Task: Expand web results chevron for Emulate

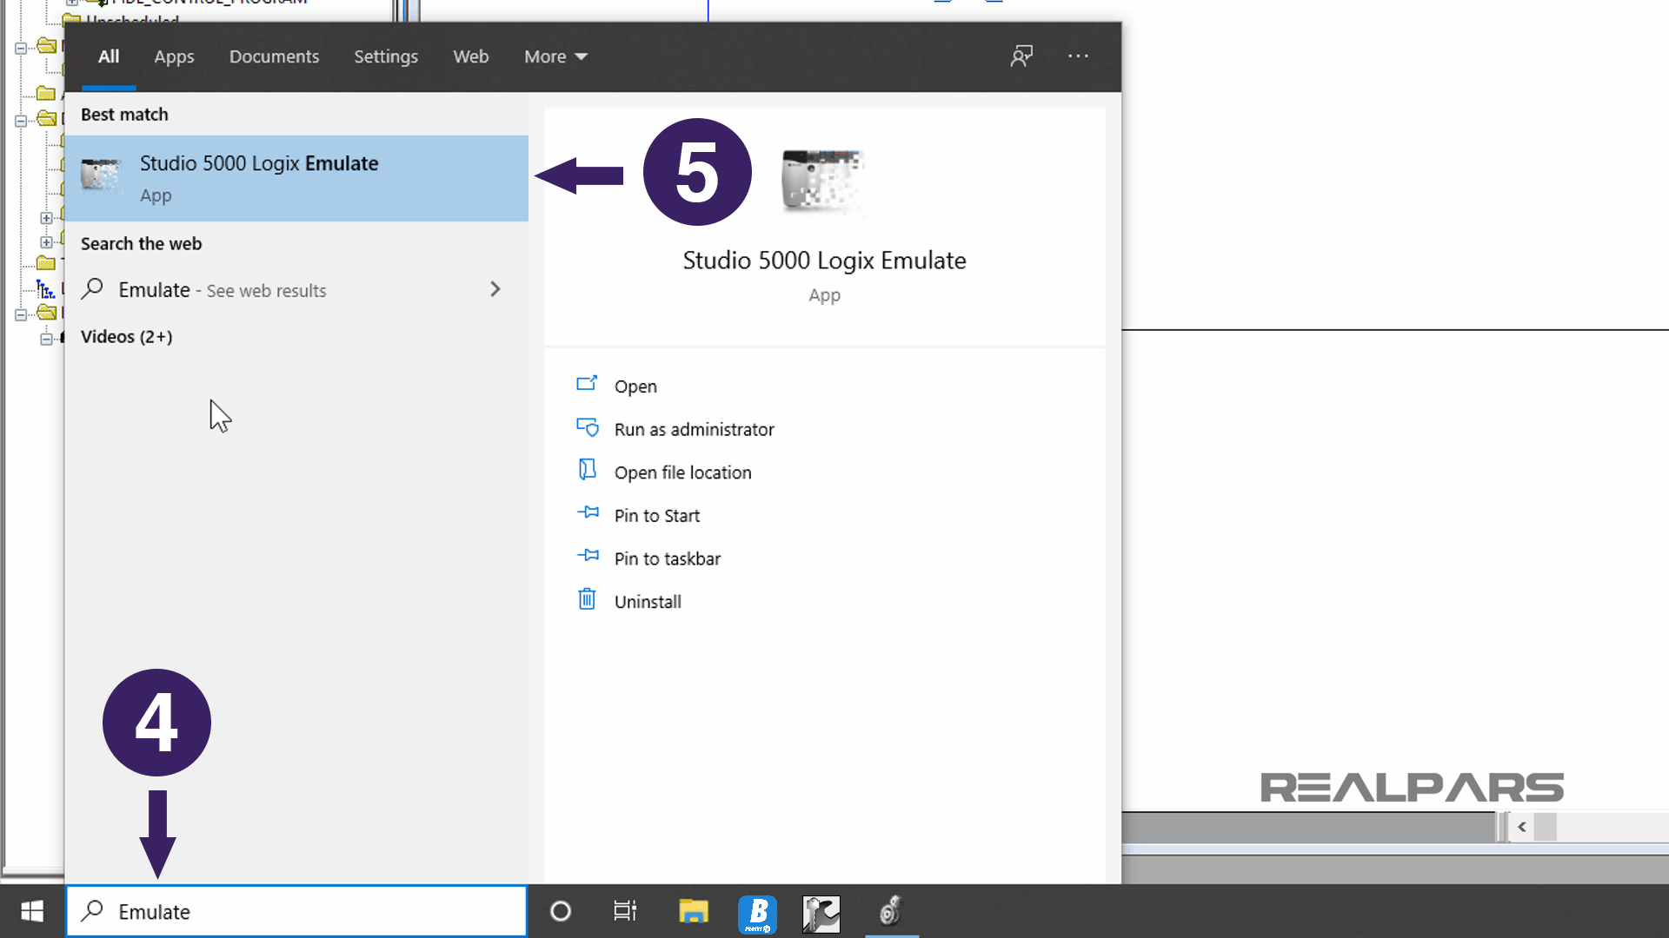Action: [x=495, y=289]
